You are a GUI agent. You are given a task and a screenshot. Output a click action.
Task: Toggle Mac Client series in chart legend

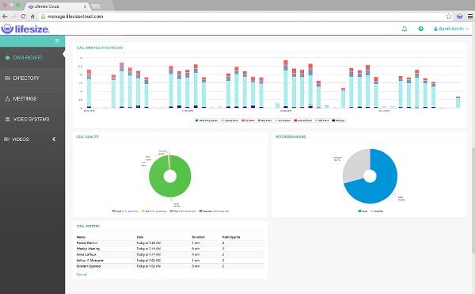(x=264, y=120)
